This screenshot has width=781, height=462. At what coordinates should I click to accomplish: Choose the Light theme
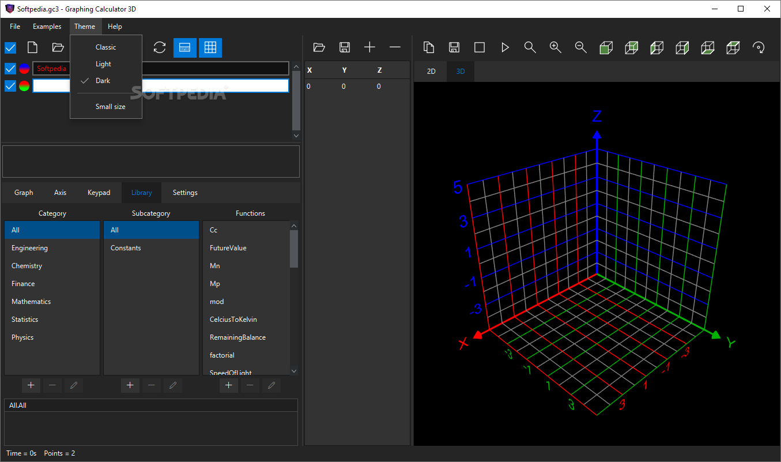pyautogui.click(x=106, y=64)
